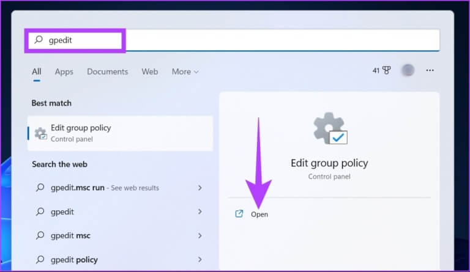Click the search magnifier icon in search box
The height and width of the screenshot is (272, 470).
39,40
